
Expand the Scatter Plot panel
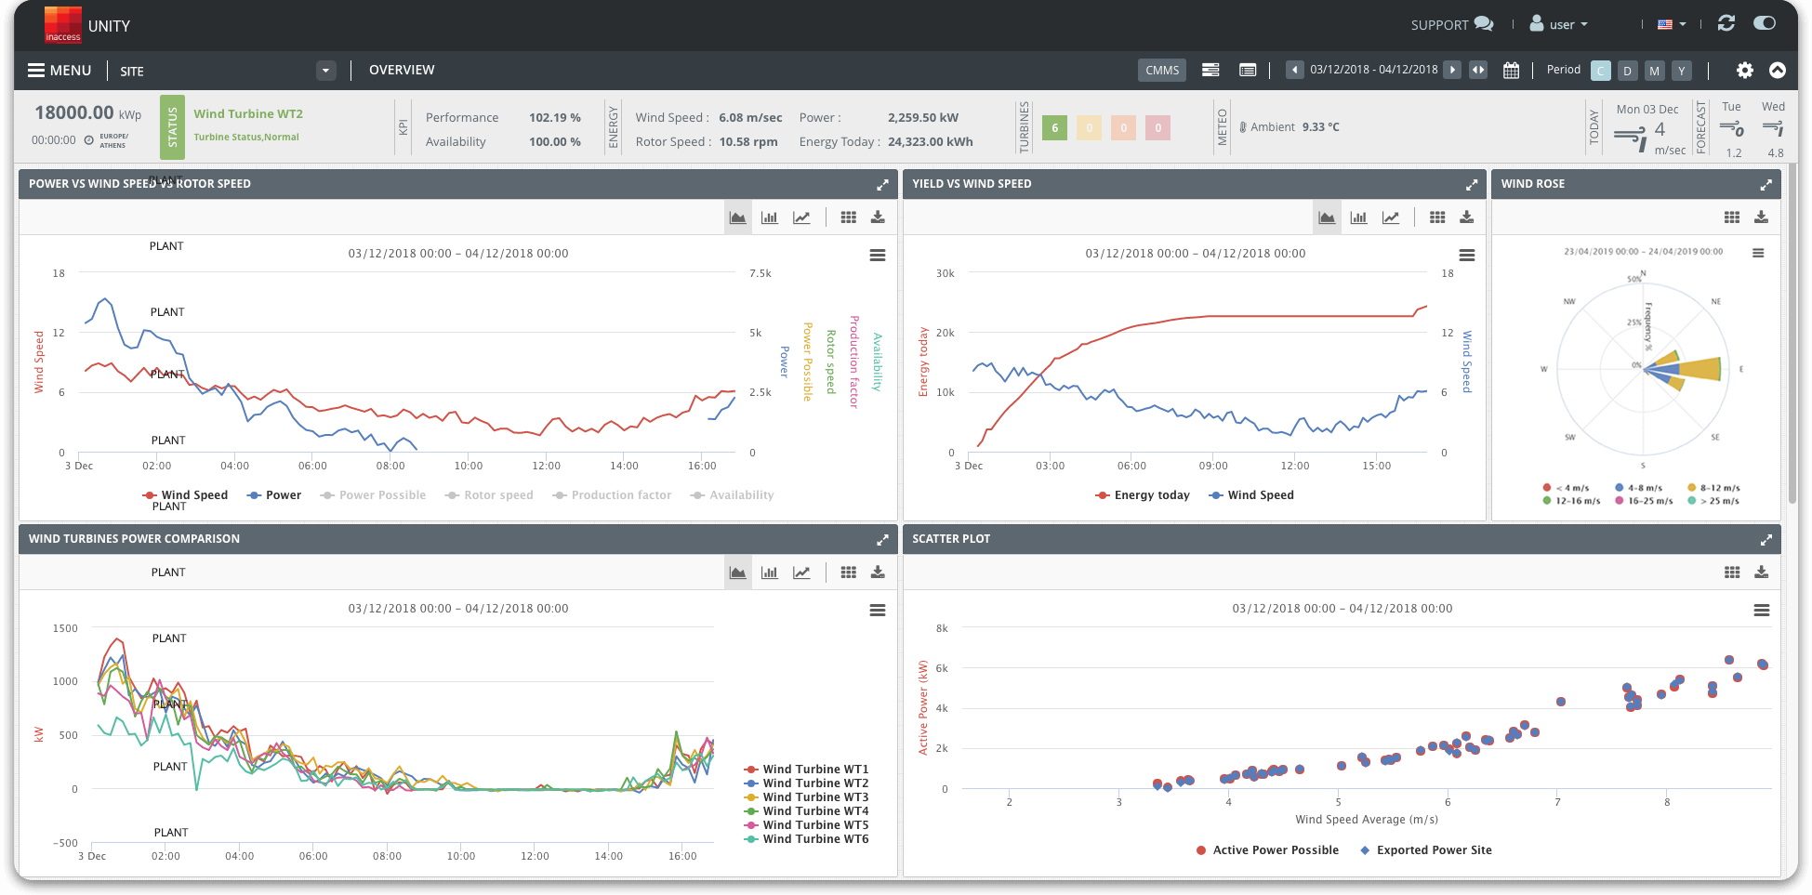tap(1766, 540)
